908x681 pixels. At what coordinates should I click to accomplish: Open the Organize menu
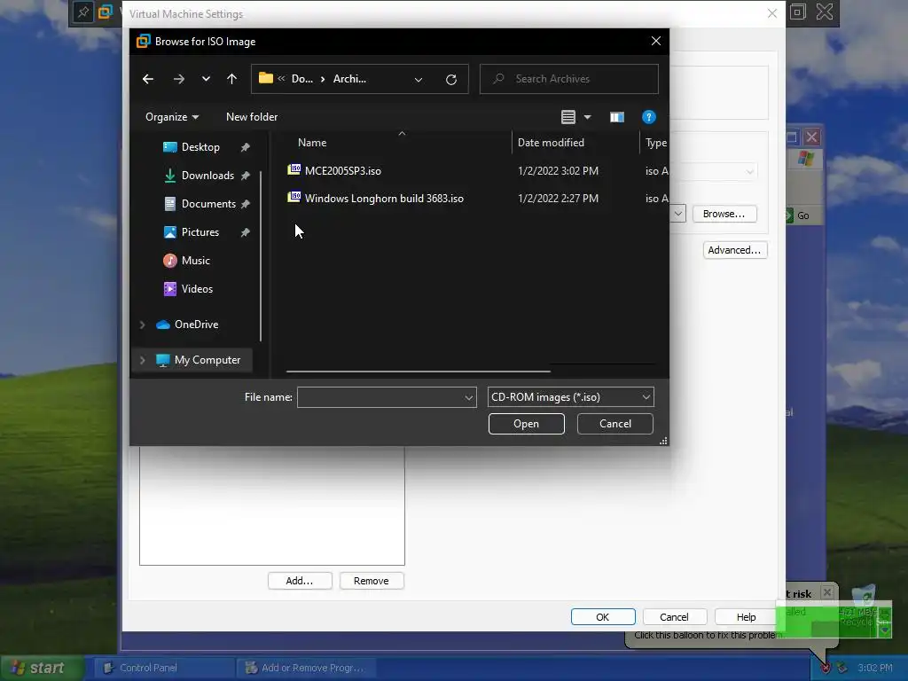[172, 117]
